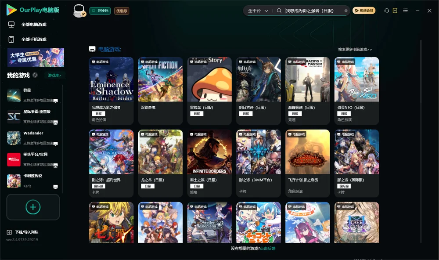Open 飞升计划 影之哀伤 Project Ascension card

(x=308, y=163)
